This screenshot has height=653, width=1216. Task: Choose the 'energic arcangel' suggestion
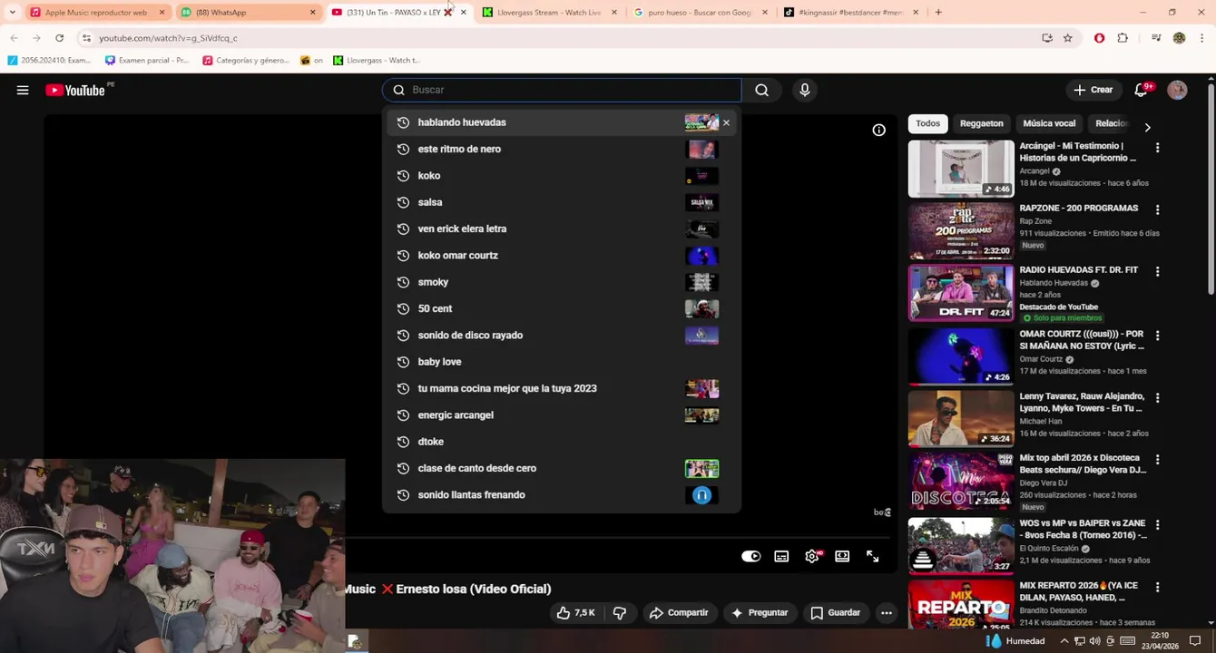561,414
